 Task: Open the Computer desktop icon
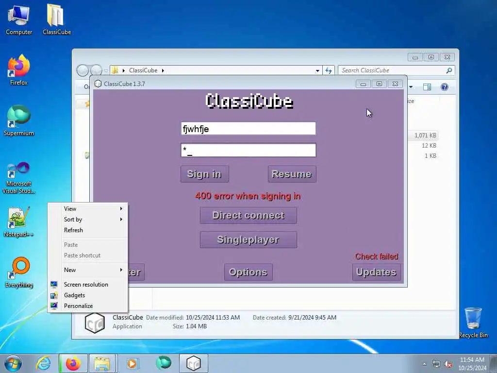point(19,19)
